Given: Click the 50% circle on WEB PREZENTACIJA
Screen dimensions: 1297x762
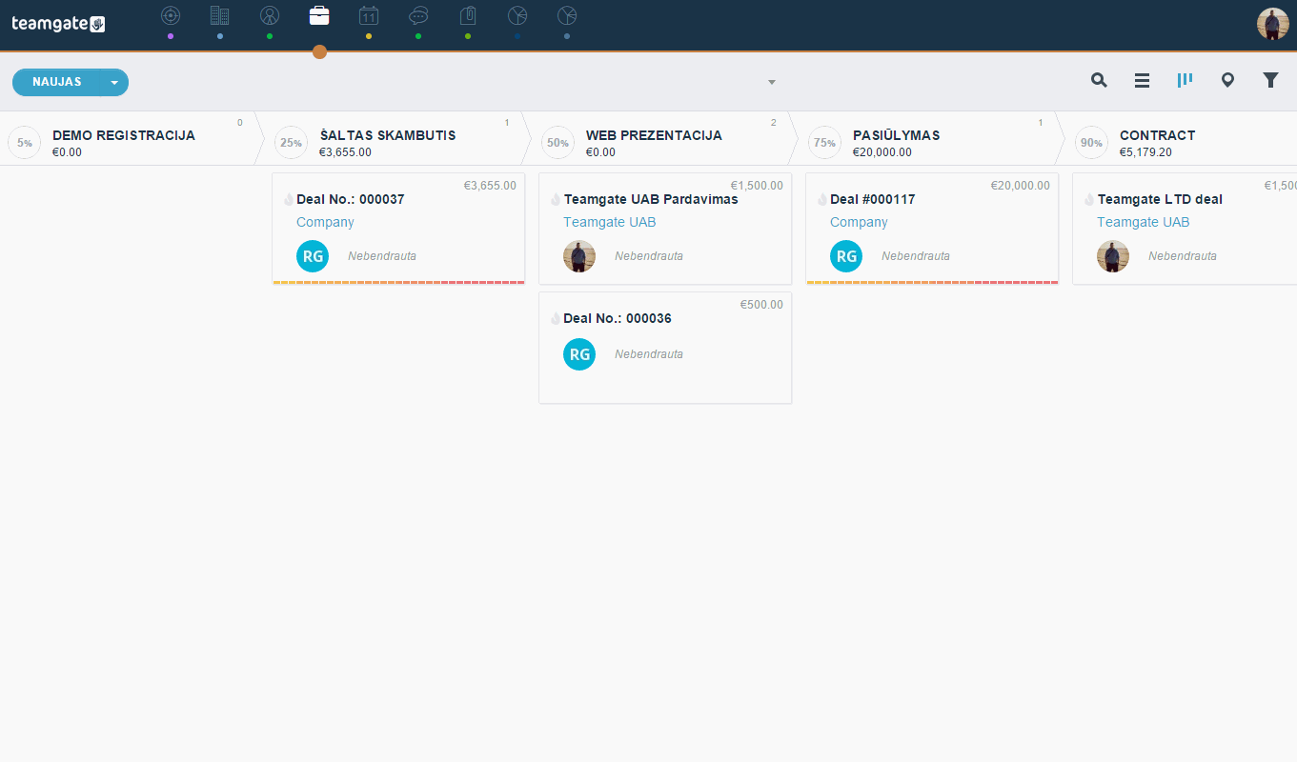Looking at the screenshot, I should (557, 143).
